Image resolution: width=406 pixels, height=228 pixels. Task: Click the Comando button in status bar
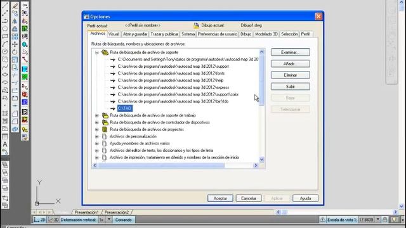click(x=124, y=220)
